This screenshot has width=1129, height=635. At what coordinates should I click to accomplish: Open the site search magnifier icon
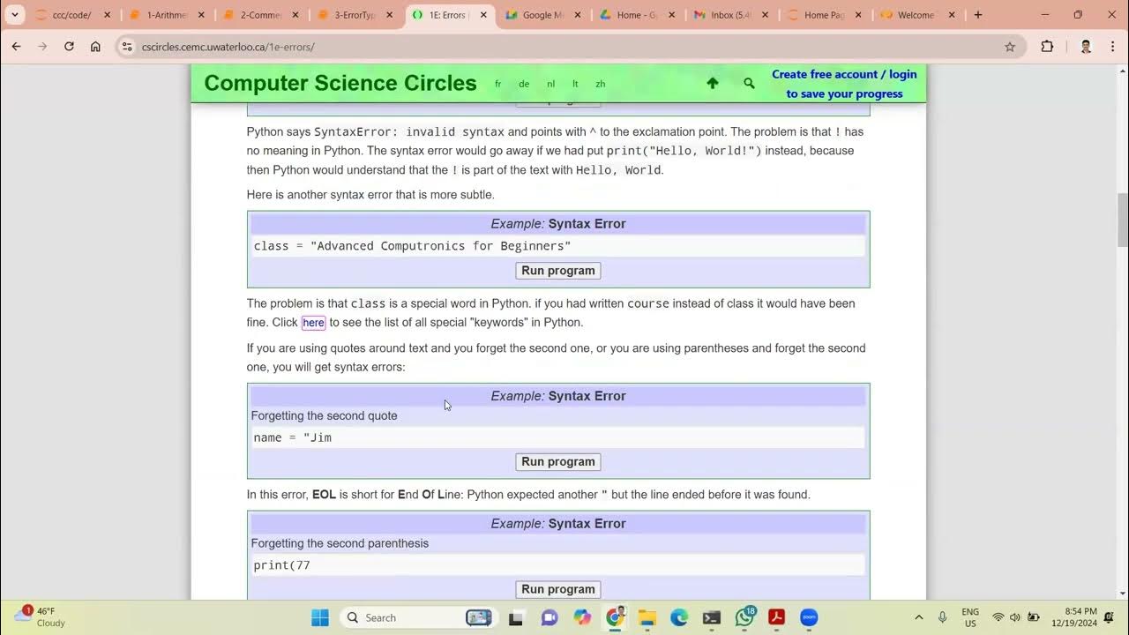[x=749, y=83]
